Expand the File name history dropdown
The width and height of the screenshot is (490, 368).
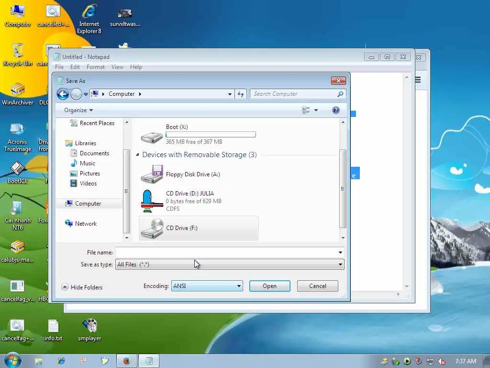pyautogui.click(x=340, y=252)
